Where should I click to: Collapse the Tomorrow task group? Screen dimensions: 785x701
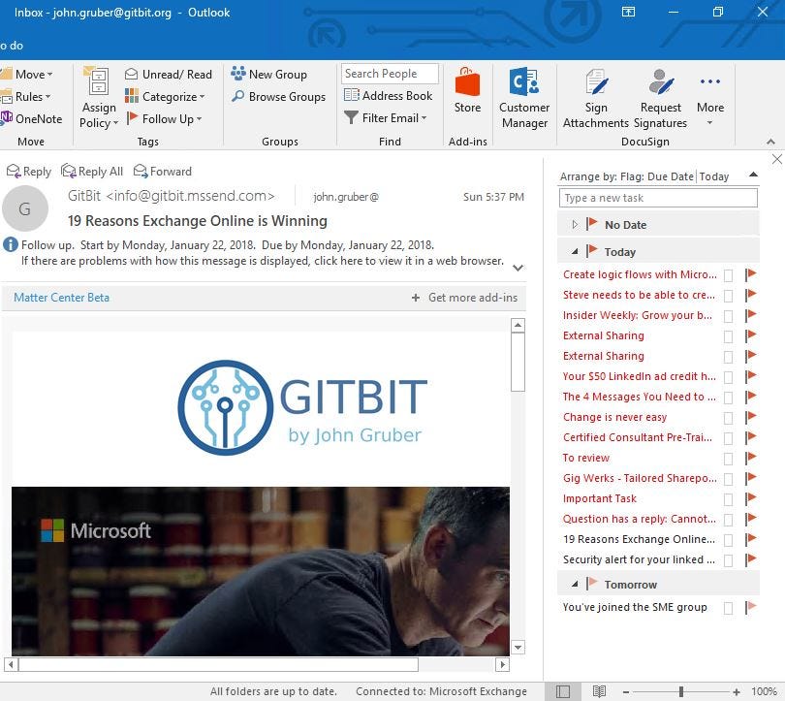[575, 584]
